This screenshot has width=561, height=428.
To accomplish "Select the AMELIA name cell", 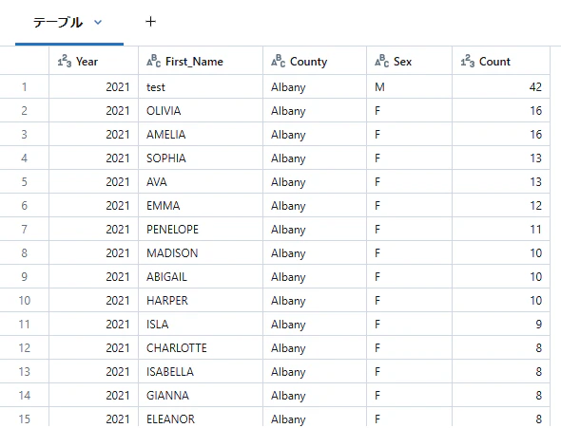I will tap(201, 134).
